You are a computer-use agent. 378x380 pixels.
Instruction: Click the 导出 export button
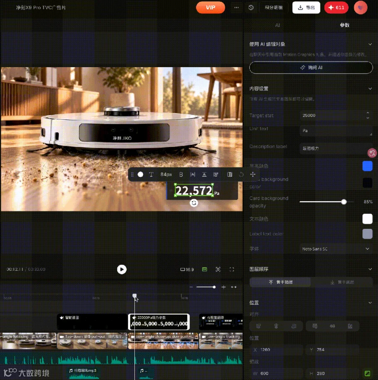pyautogui.click(x=306, y=8)
